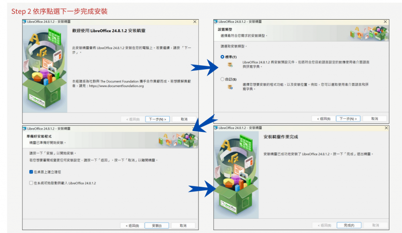Click the greyed 返回(B) in the welcome window

click(133, 119)
